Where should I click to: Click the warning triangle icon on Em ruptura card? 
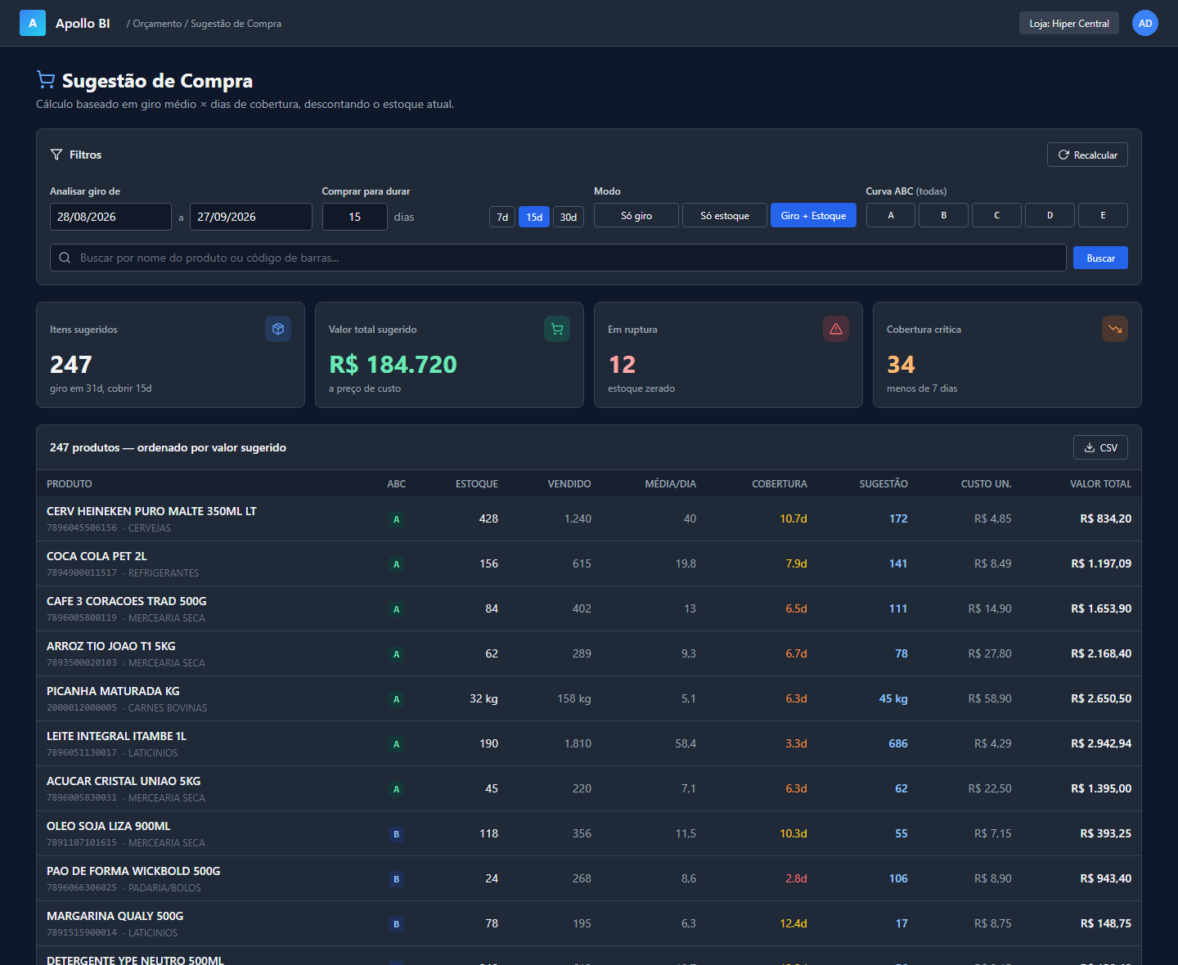pos(836,329)
